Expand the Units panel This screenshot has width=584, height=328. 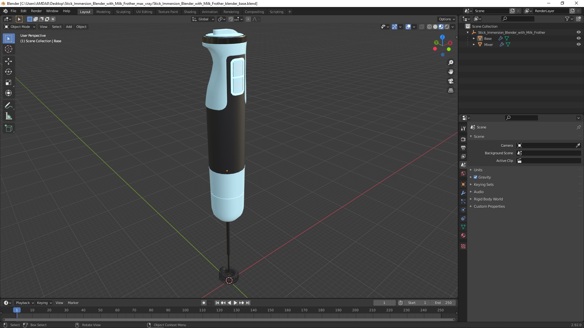tap(478, 170)
